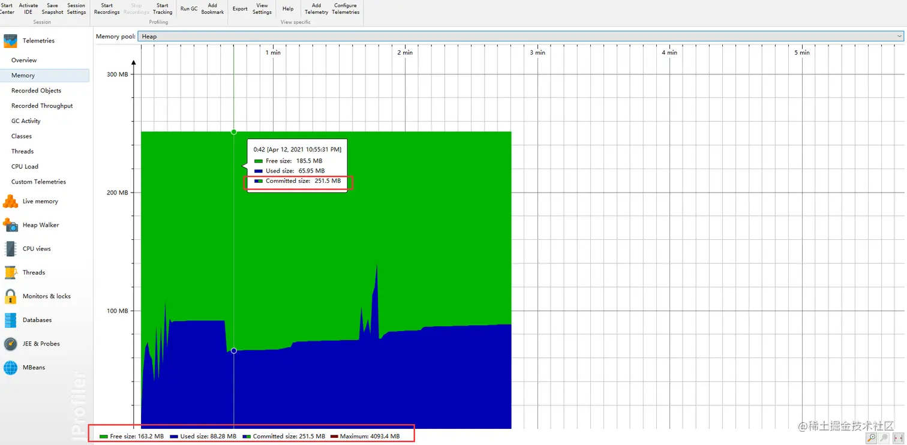Viewport: 907px width, 445px height.
Task: Select Threads telemetry under CPU Load's list
Action: tap(22, 151)
